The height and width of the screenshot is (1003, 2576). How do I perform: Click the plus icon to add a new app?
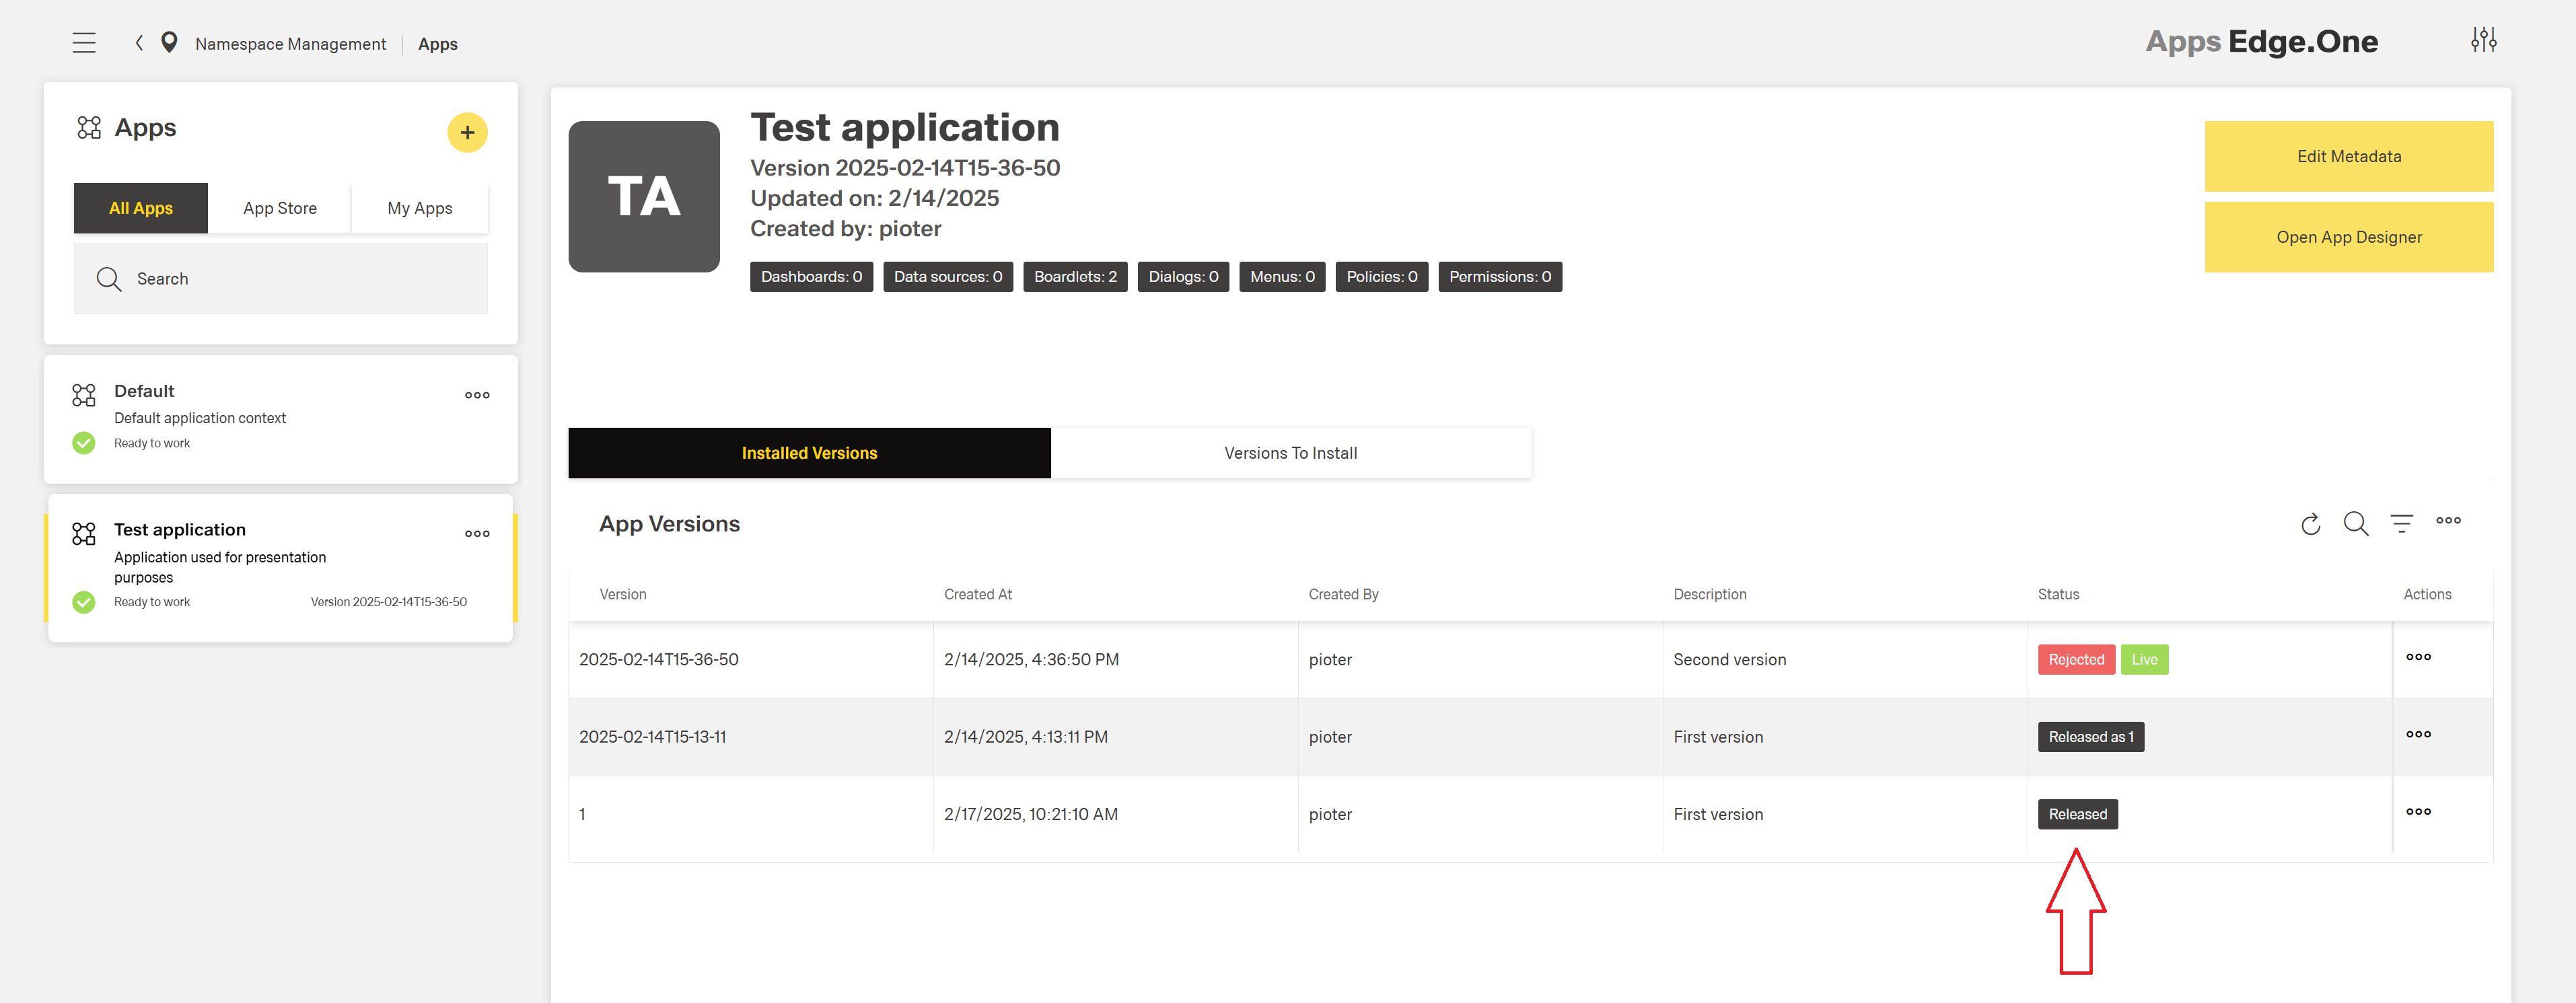click(467, 131)
